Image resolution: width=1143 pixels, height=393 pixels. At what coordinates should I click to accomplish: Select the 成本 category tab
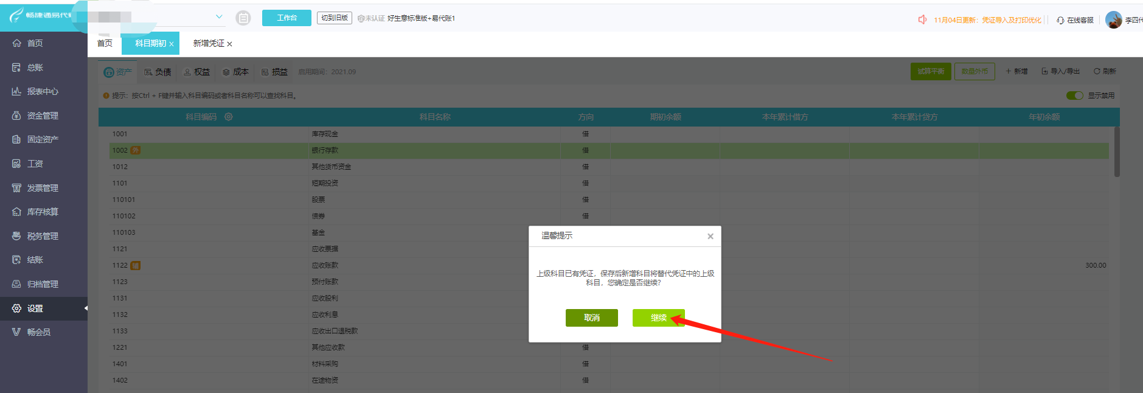(x=235, y=72)
